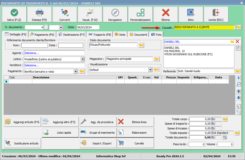Expand the Pagamento dropdown arrow
Image resolution: width=245 pixels, height=160 pixels.
pyautogui.click(x=75, y=72)
